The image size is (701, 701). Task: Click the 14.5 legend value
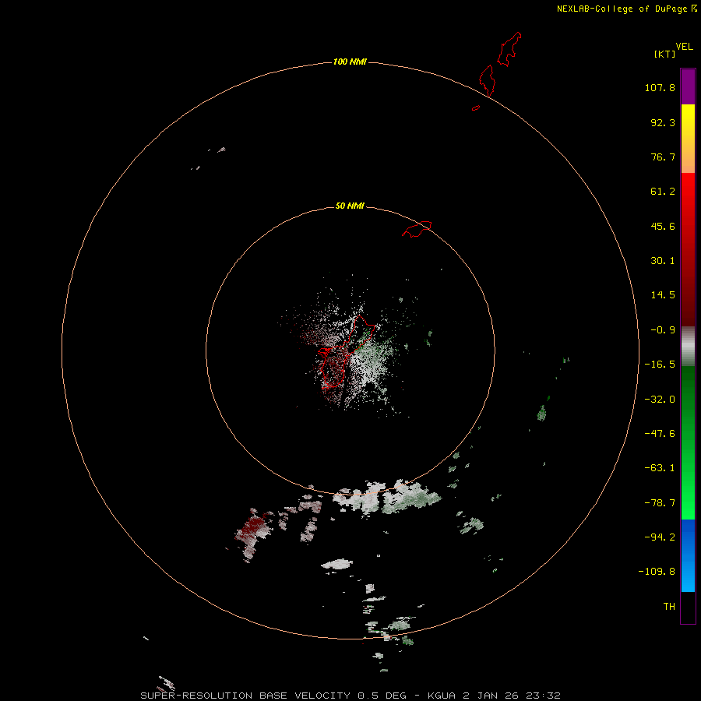pyautogui.click(x=663, y=295)
